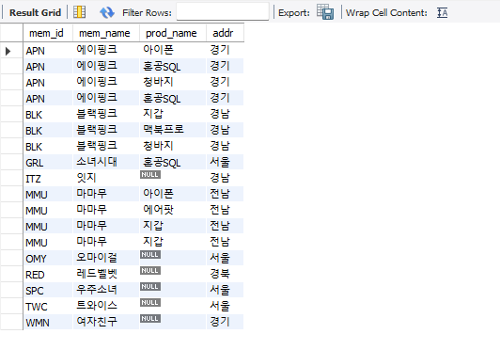Viewport: 500px width, 350px height.
Task: Click the Filter Rows input field
Action: pyautogui.click(x=223, y=12)
